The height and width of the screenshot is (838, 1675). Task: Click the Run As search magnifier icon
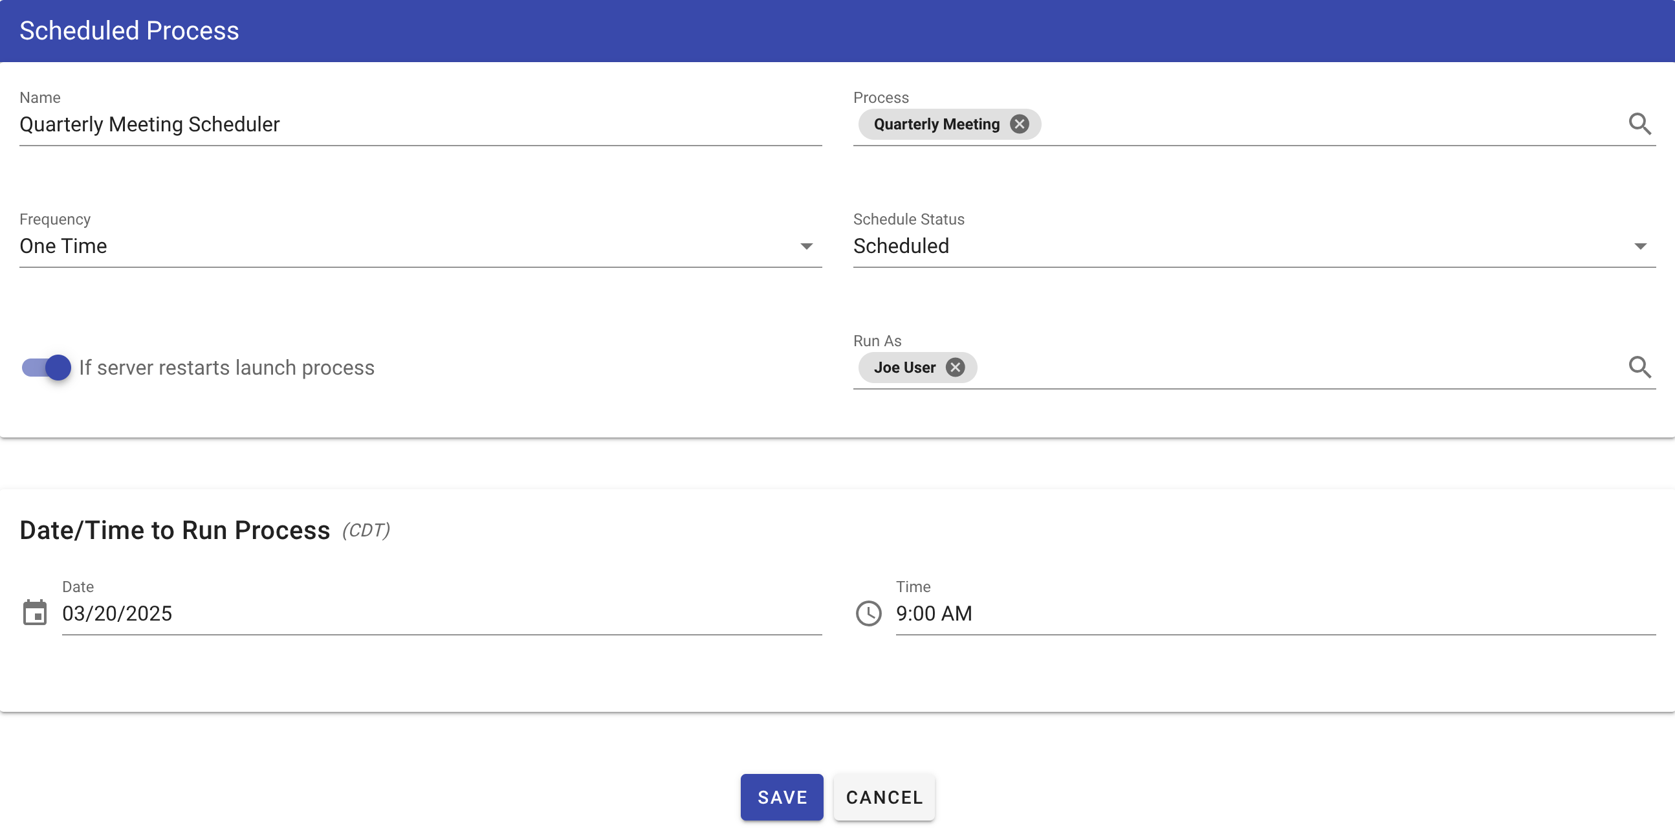pyautogui.click(x=1639, y=367)
